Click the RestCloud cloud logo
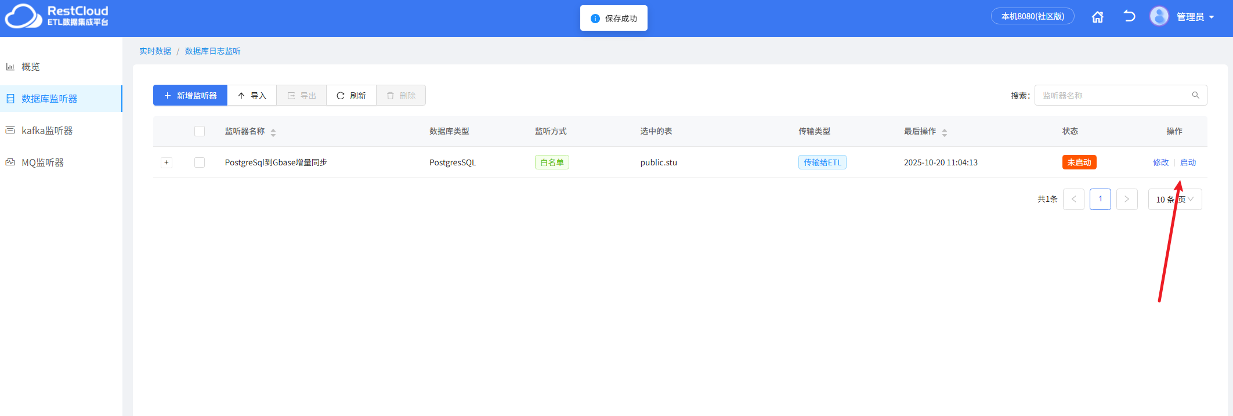This screenshot has height=416, width=1233. [23, 16]
